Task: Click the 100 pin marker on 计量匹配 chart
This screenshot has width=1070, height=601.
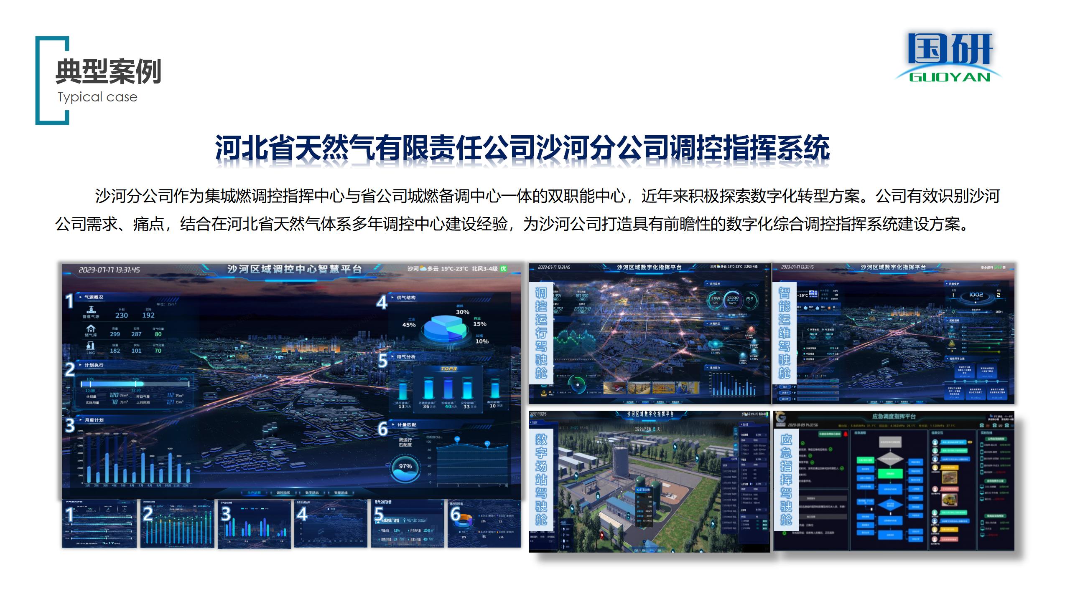Action: tap(457, 439)
